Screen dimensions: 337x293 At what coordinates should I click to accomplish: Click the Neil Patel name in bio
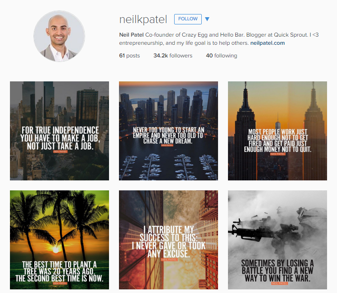point(131,35)
